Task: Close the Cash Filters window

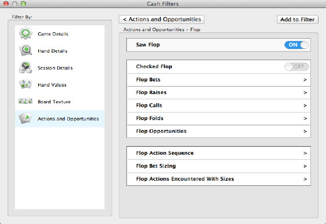Action: [x=6, y=3]
